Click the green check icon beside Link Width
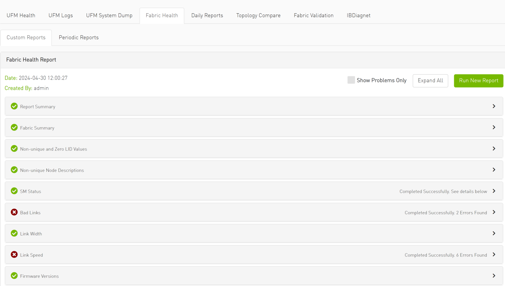 14,233
